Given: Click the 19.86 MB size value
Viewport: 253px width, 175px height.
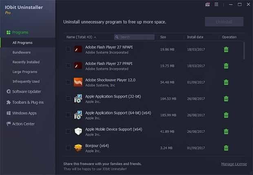Looking at the screenshot, I should coord(167,49).
